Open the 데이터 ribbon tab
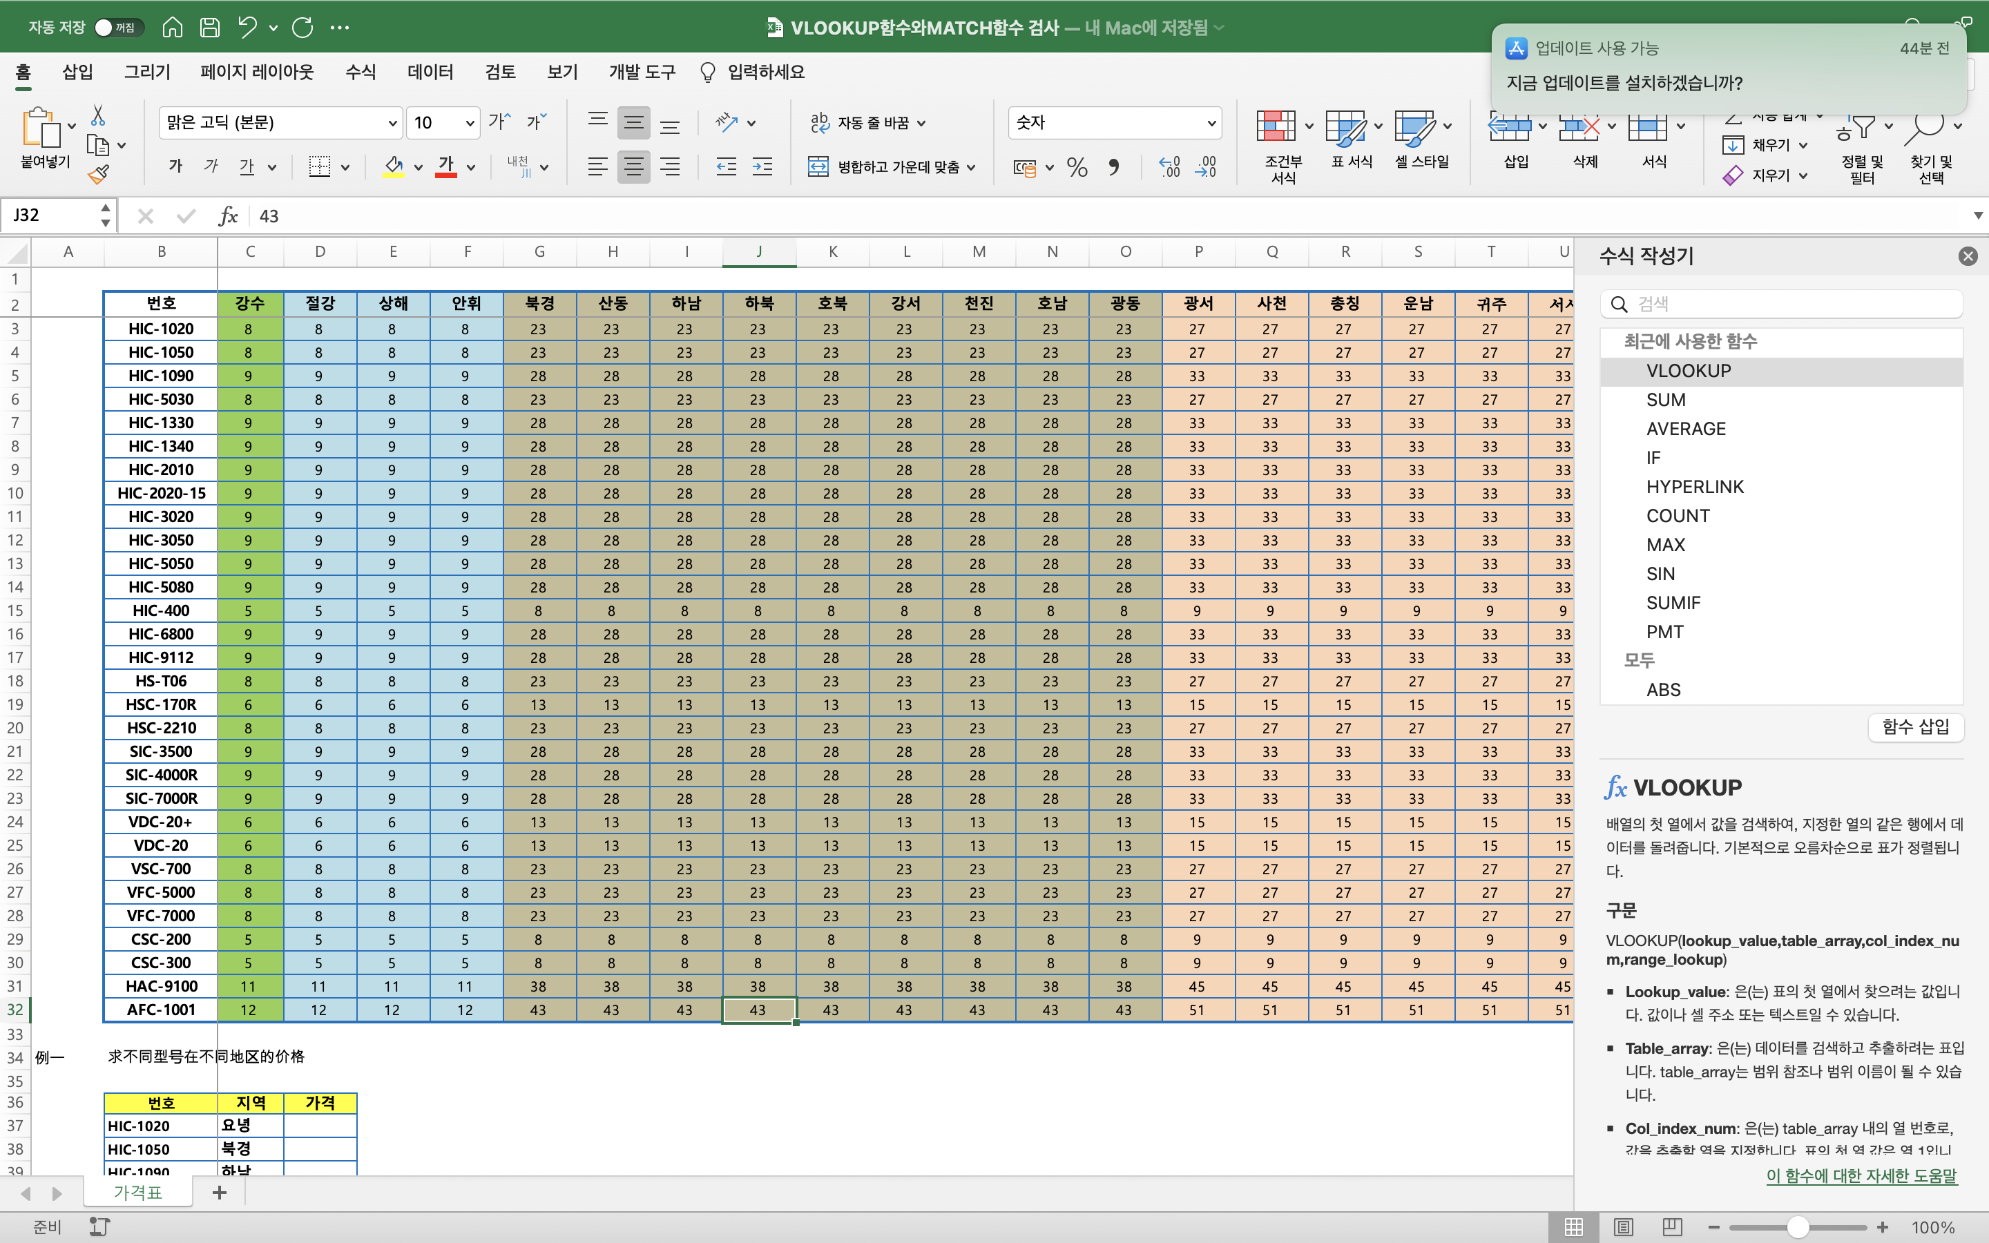The width and height of the screenshot is (1989, 1243). (x=430, y=73)
